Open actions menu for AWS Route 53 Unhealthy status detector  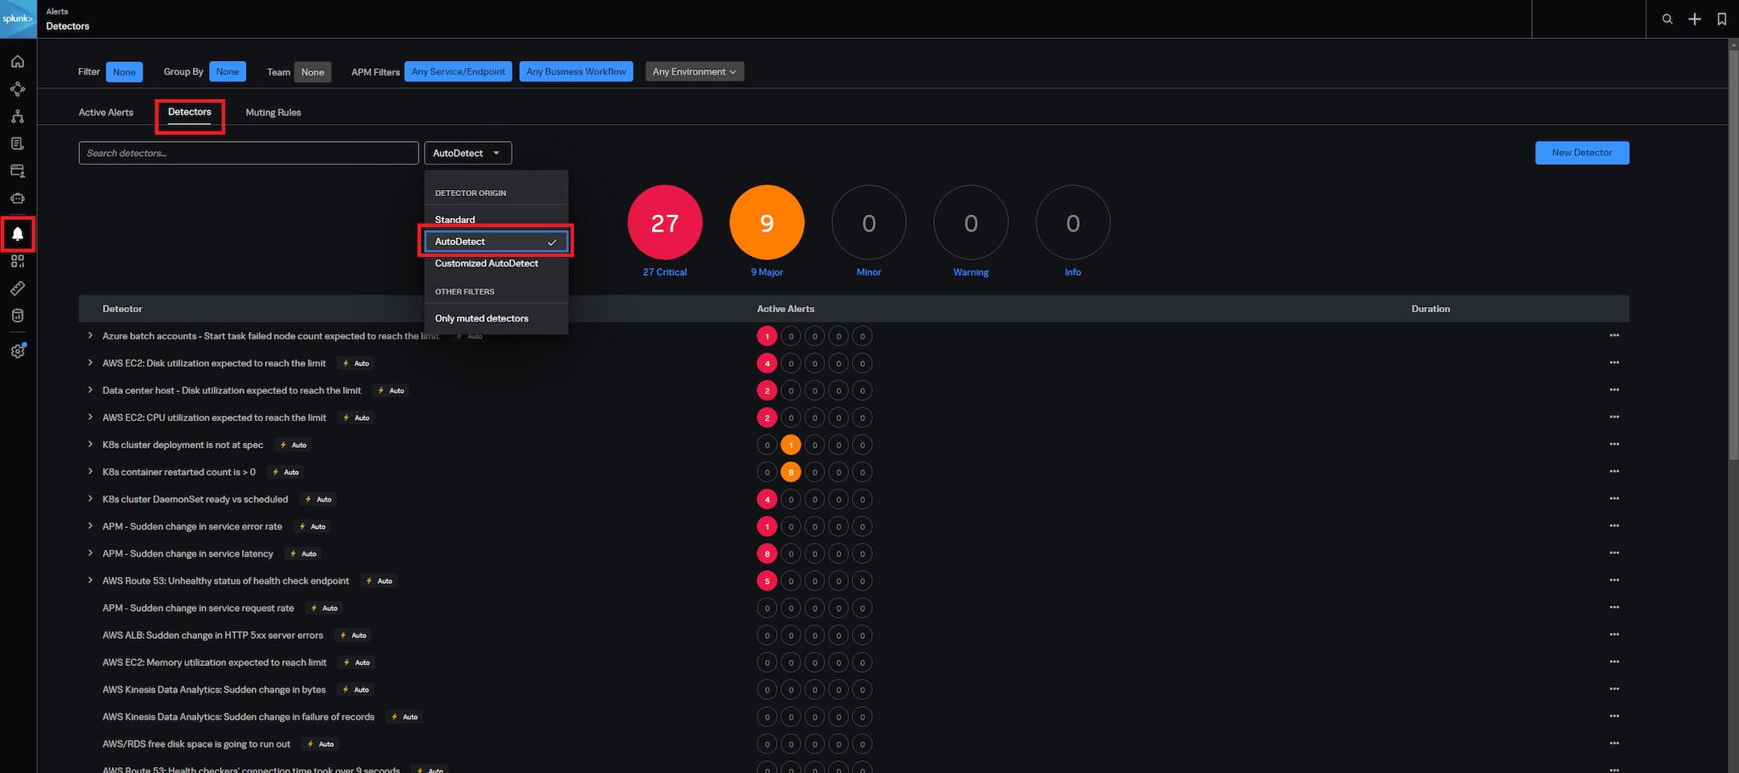click(x=1614, y=580)
